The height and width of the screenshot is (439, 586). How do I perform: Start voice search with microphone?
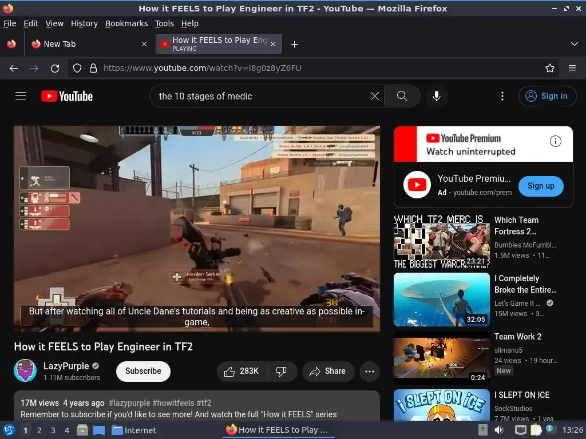436,96
